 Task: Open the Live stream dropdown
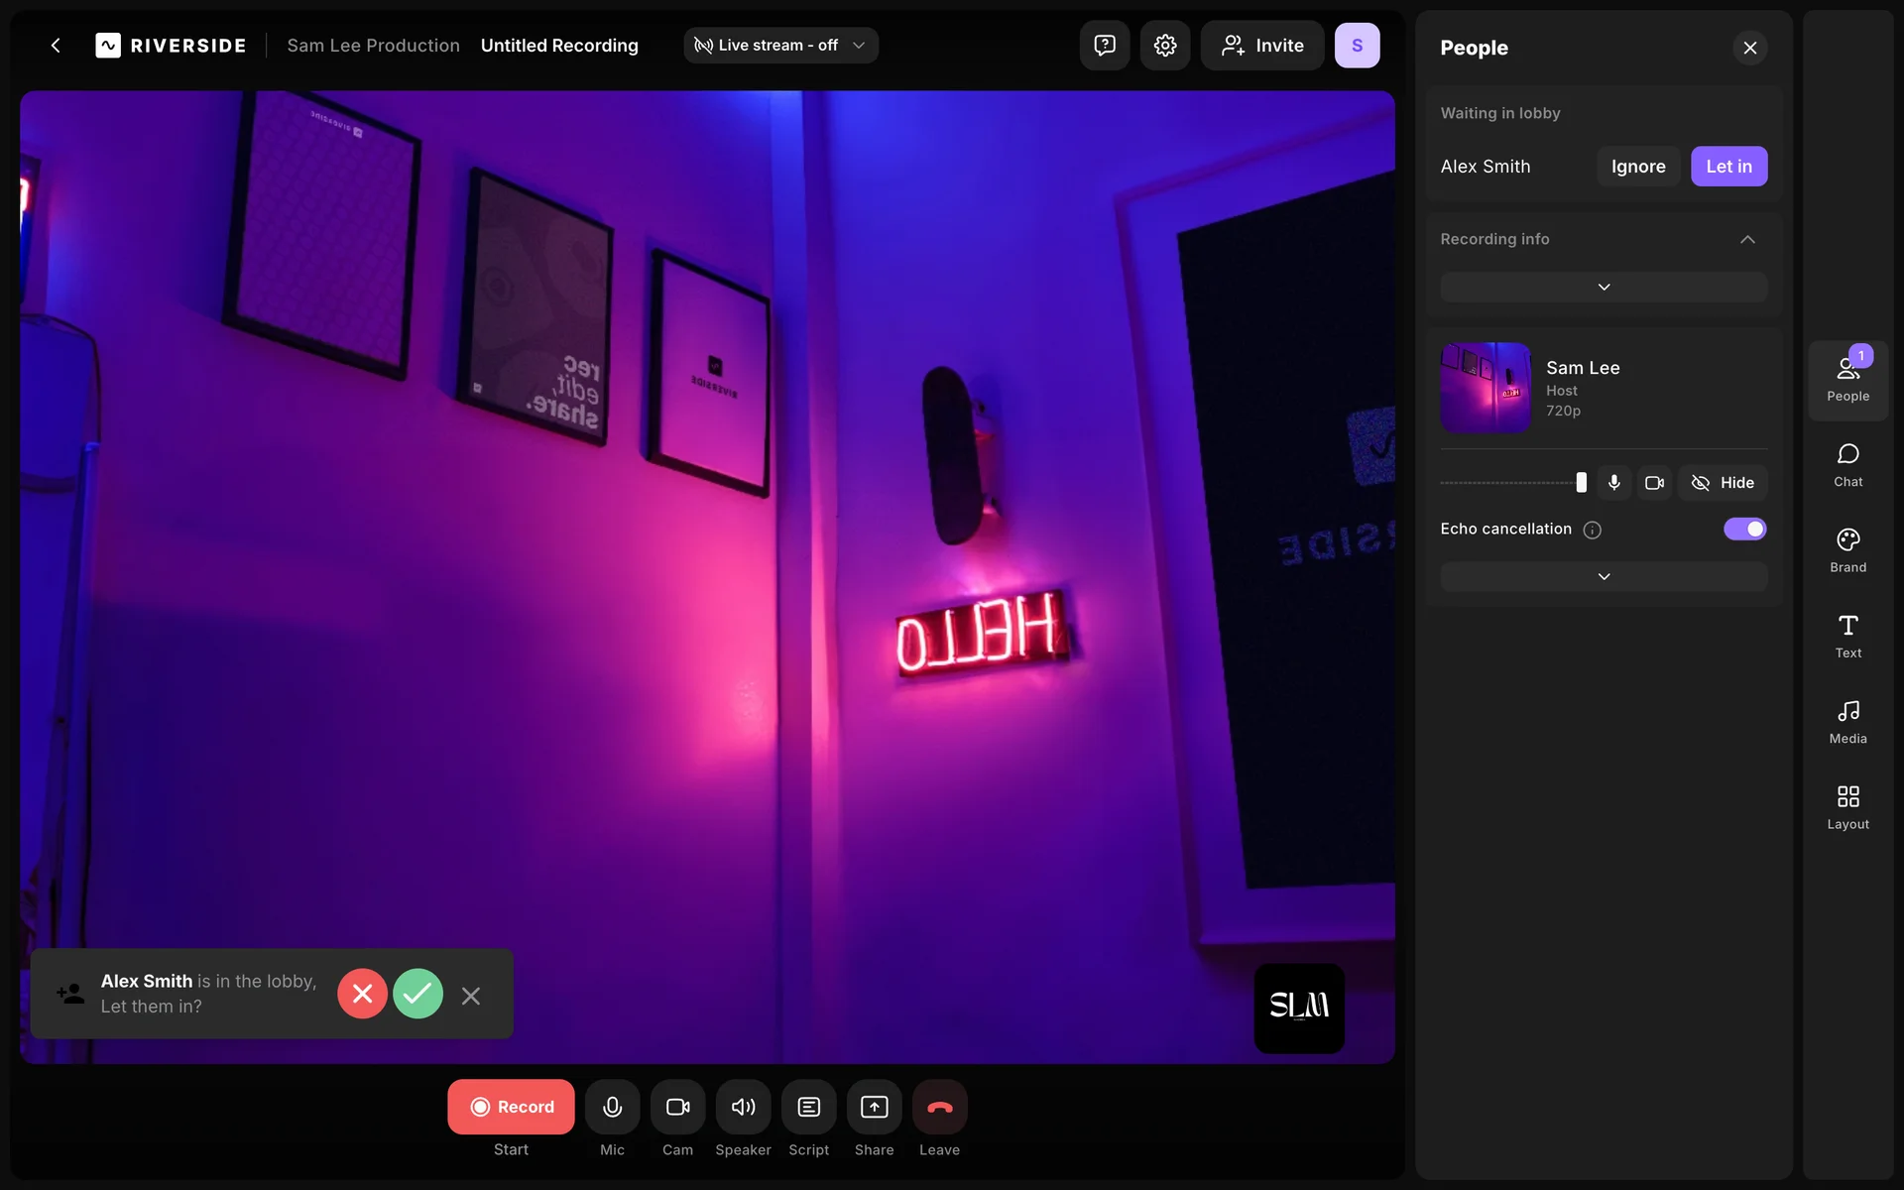[780, 46]
